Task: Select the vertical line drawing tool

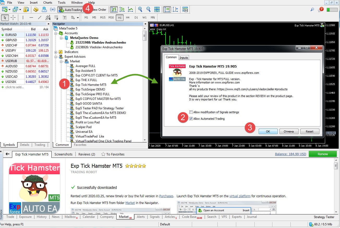Action: click(x=23, y=17)
